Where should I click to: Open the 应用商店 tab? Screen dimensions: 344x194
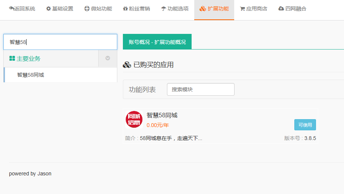(253, 9)
